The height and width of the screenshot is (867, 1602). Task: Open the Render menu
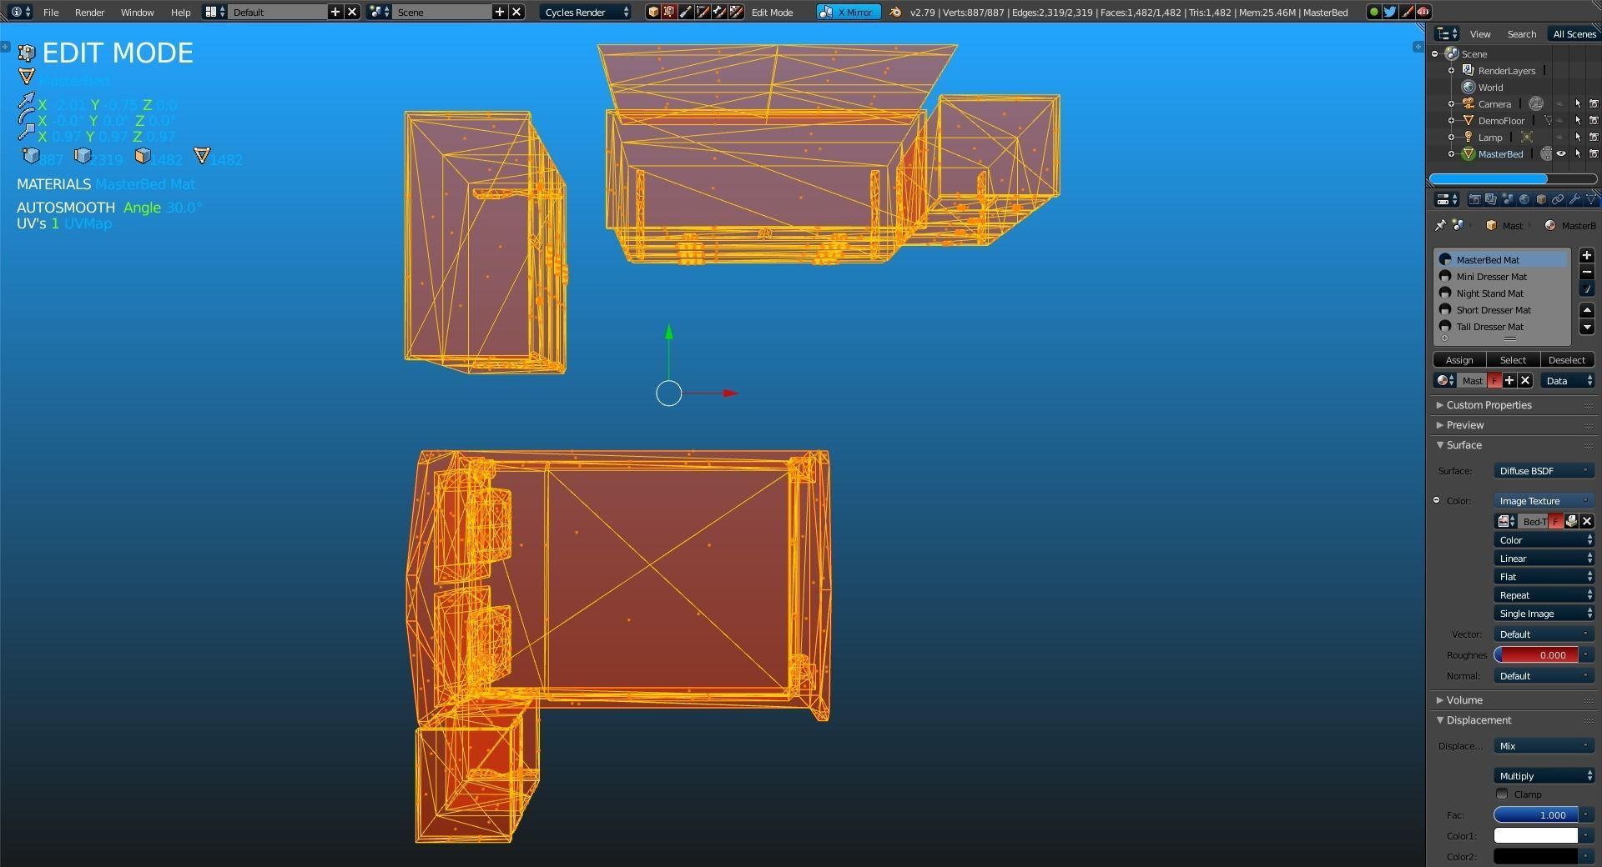pos(89,12)
